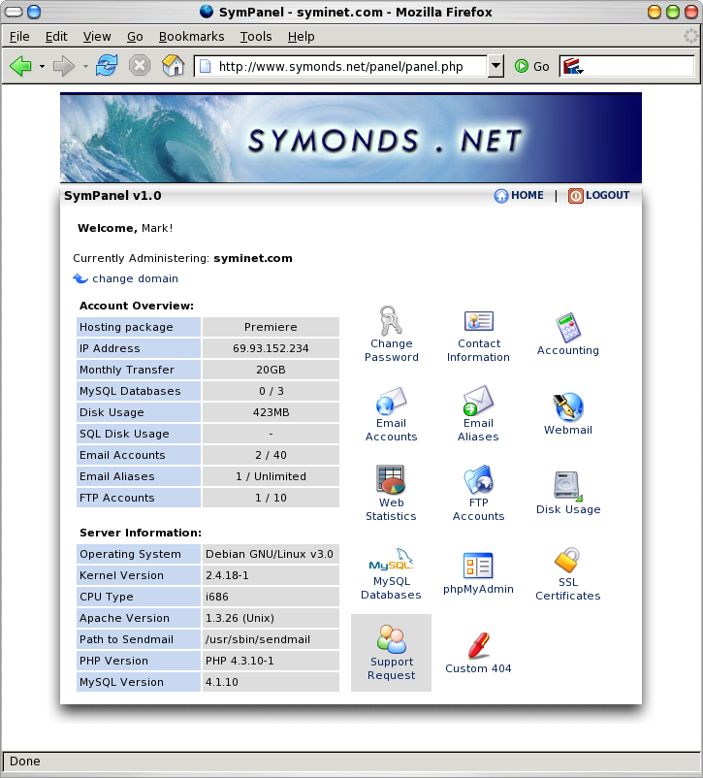This screenshot has height=778, width=703.
Task: Open the Web Statistics icon
Action: (x=391, y=480)
